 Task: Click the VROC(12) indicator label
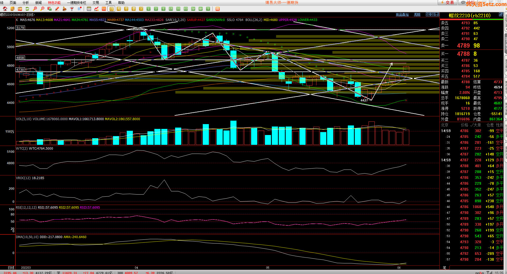(x=23, y=178)
